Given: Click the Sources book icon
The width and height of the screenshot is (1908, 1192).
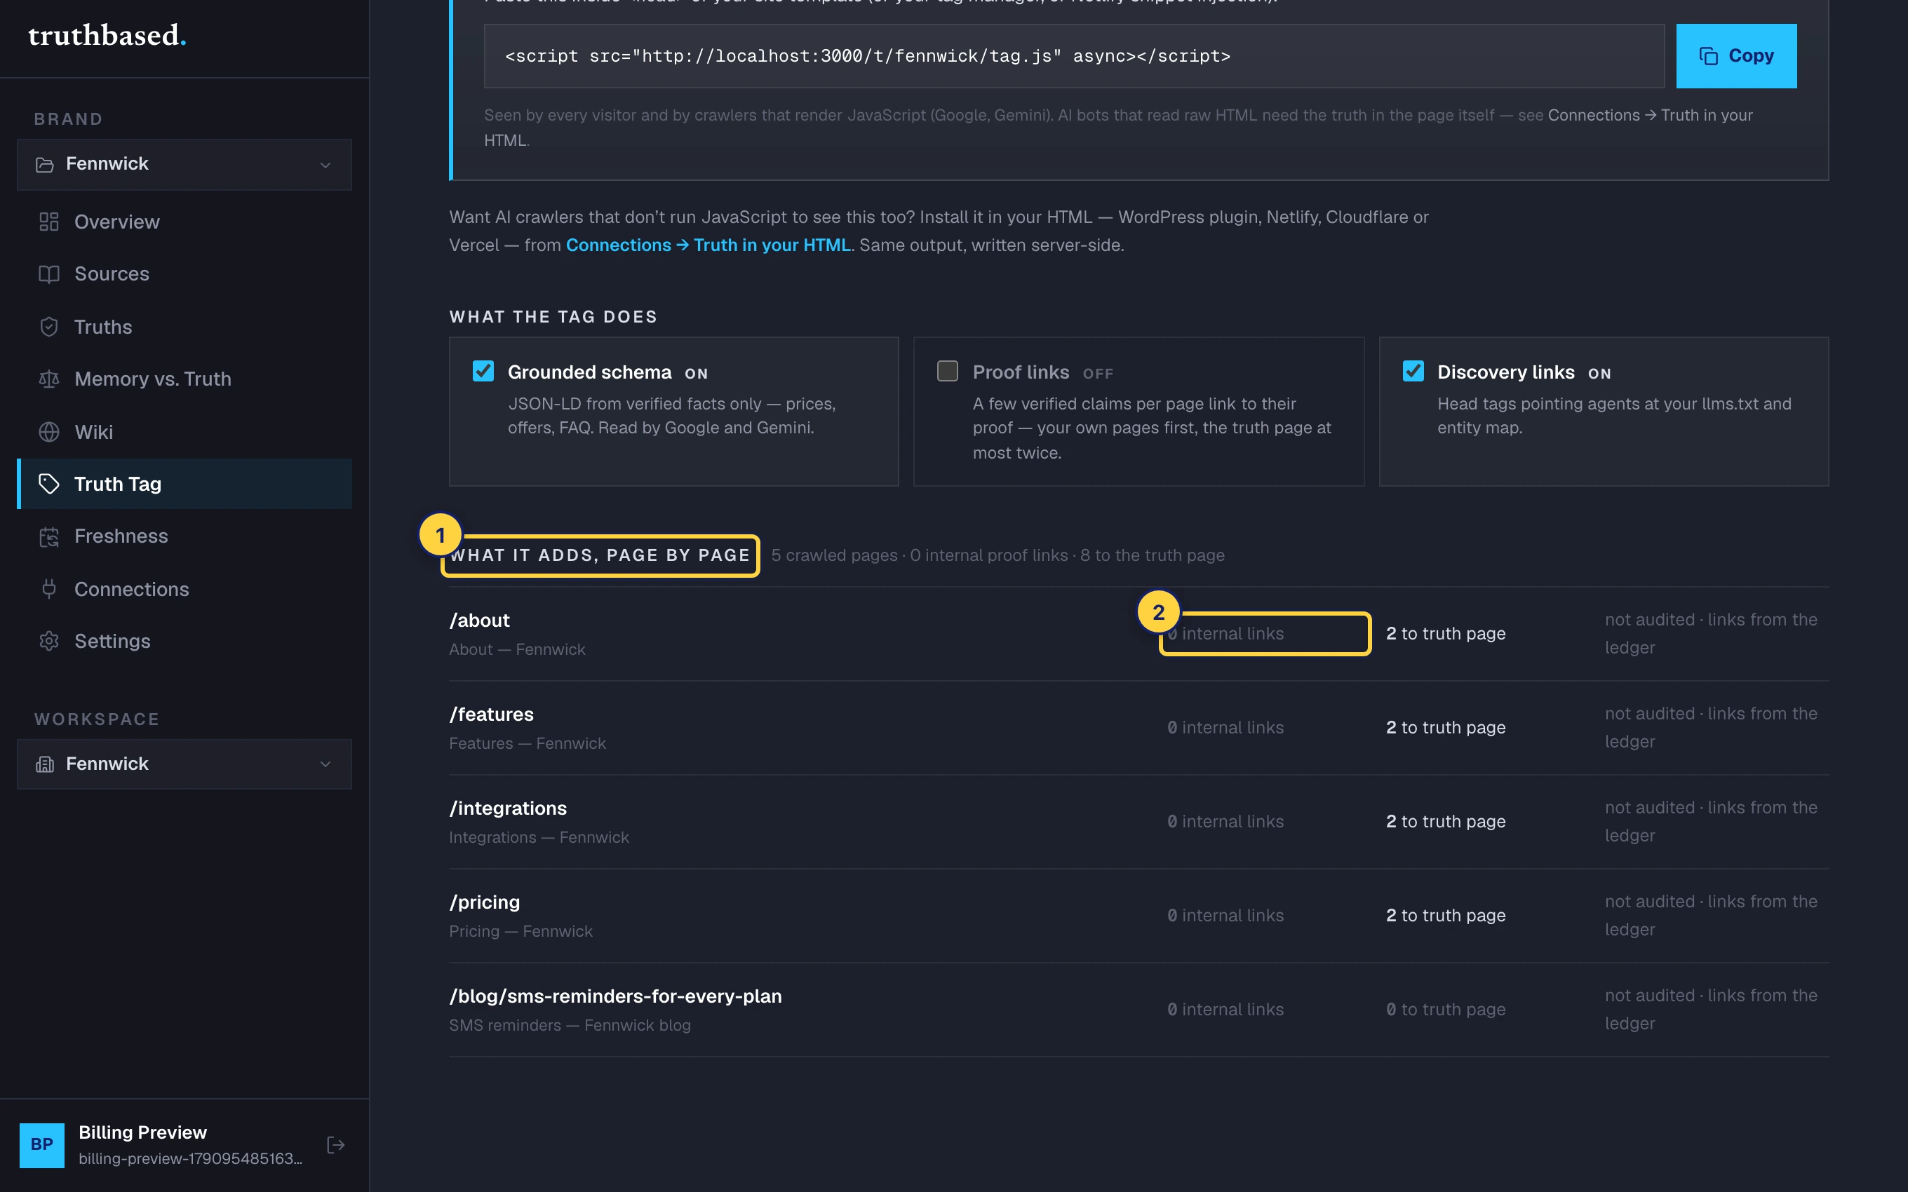Looking at the screenshot, I should [49, 273].
